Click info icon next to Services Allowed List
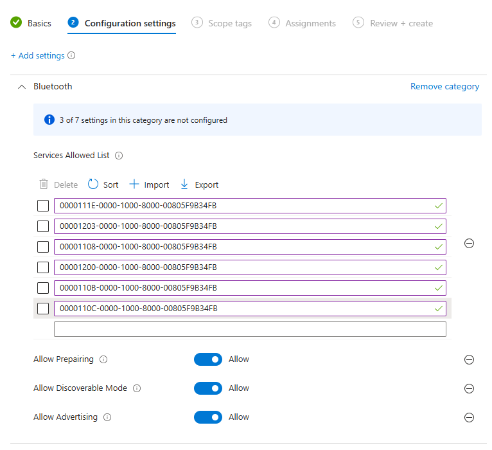 119,156
